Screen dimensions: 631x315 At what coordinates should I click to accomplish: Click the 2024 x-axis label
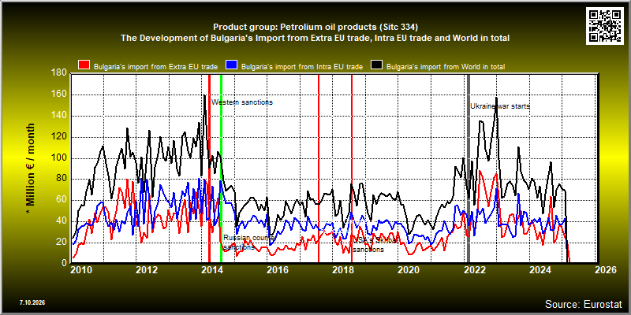[541, 270]
